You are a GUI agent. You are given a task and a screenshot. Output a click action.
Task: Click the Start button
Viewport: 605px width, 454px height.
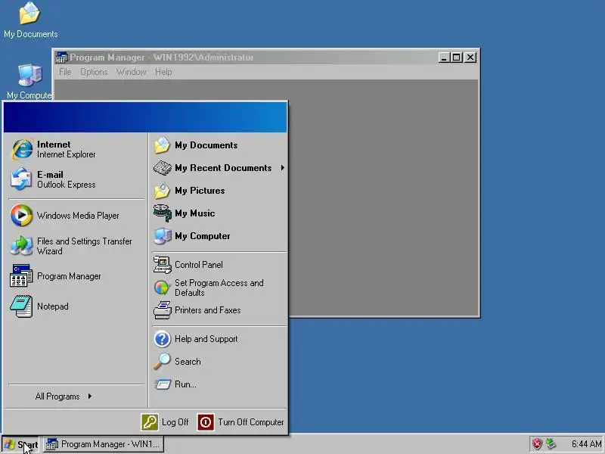[x=21, y=444]
